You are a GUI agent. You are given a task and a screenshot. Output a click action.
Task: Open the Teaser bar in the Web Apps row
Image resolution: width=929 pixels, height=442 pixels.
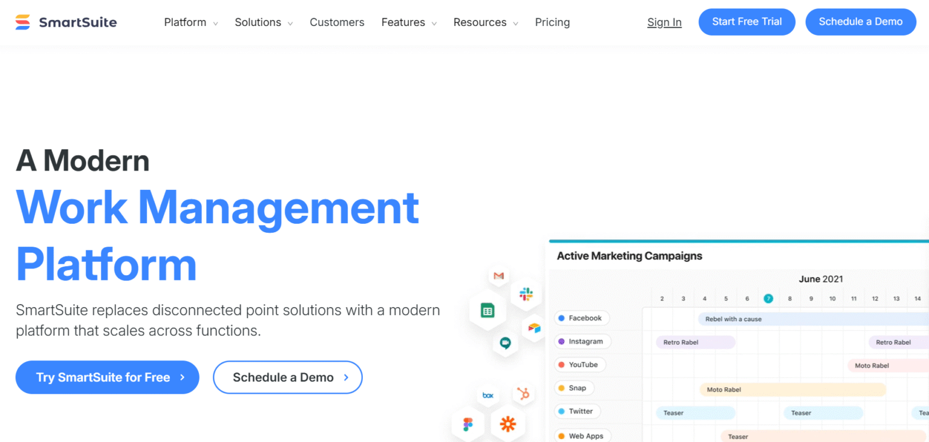[x=824, y=436]
